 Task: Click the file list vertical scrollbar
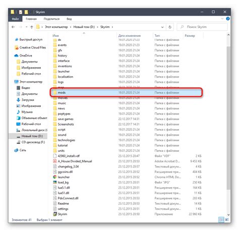pos(228,118)
